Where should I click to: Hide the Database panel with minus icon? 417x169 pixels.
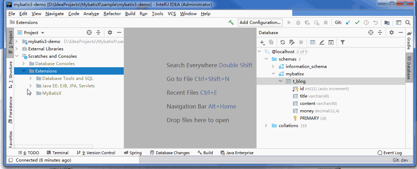400,32
